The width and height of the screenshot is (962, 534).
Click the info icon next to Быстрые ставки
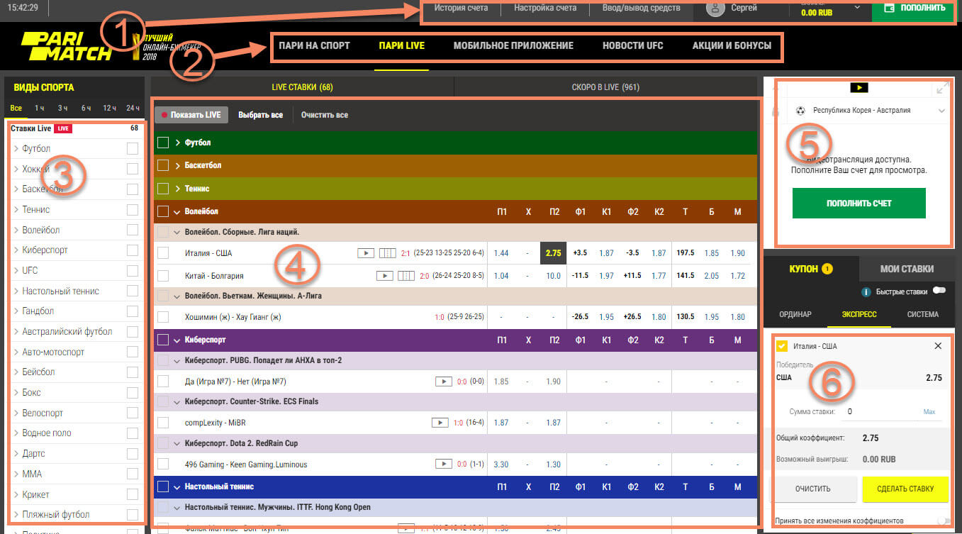pos(866,291)
